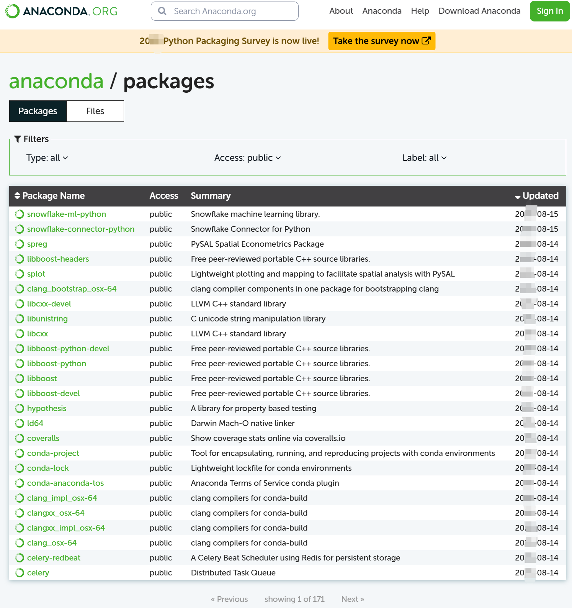Open the clangxx_impl_osx-64 package link

[x=66, y=528]
